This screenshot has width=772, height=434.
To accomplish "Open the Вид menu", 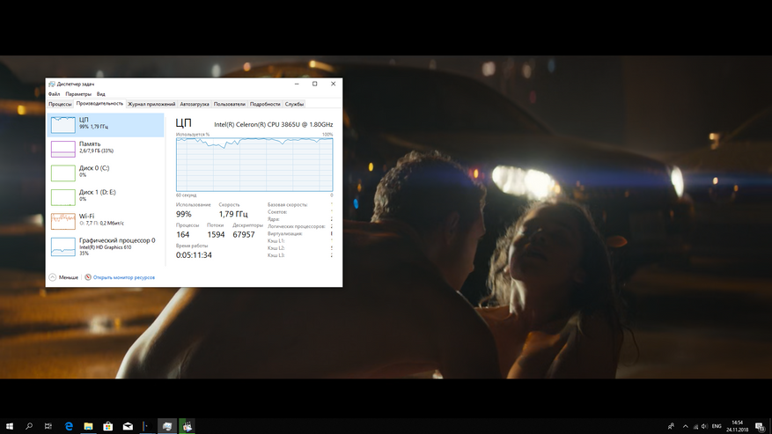I will [101, 93].
